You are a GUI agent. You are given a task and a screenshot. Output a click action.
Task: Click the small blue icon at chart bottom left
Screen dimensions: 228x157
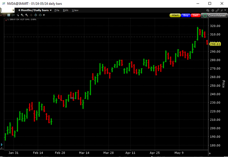[1, 145]
